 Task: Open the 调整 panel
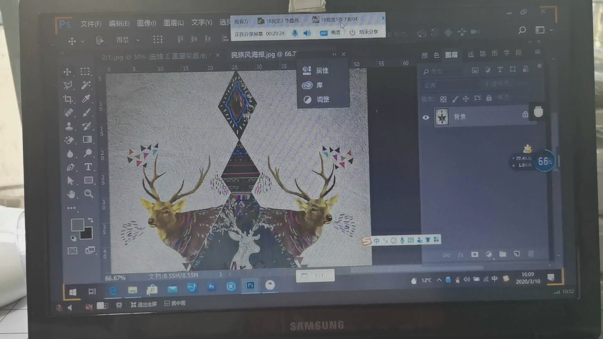click(316, 100)
